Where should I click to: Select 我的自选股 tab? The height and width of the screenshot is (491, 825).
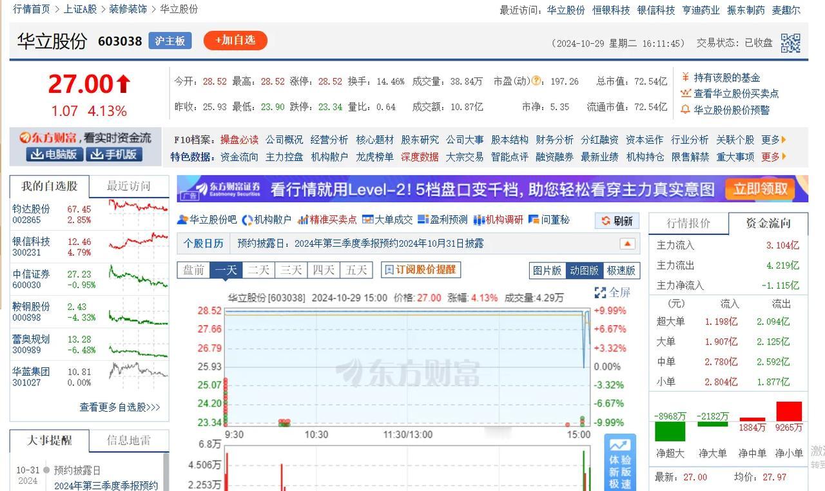tap(50, 186)
